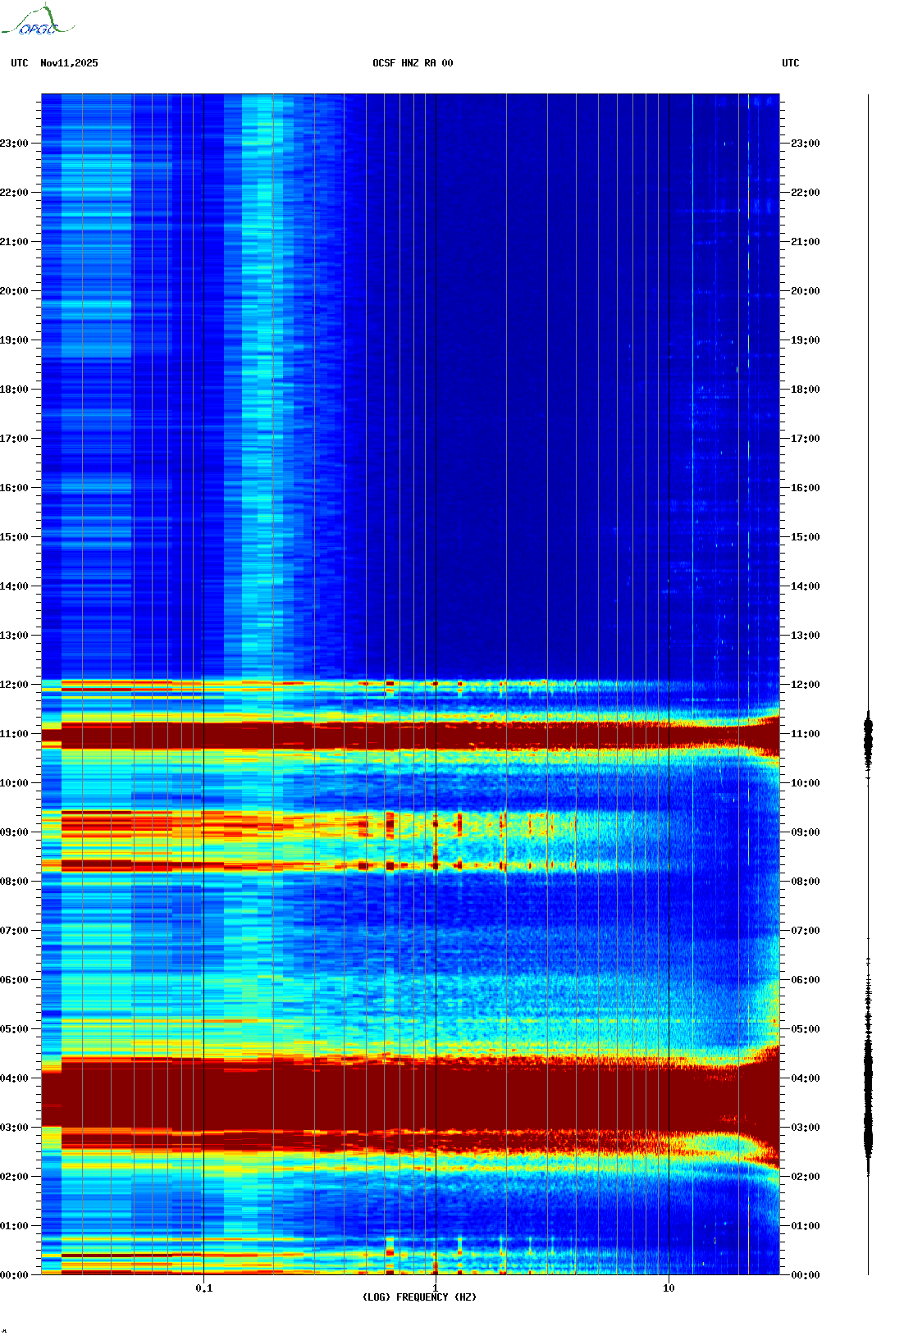Click the 22:00 label on the right time axis
The height and width of the screenshot is (1340, 904).
pos(806,193)
